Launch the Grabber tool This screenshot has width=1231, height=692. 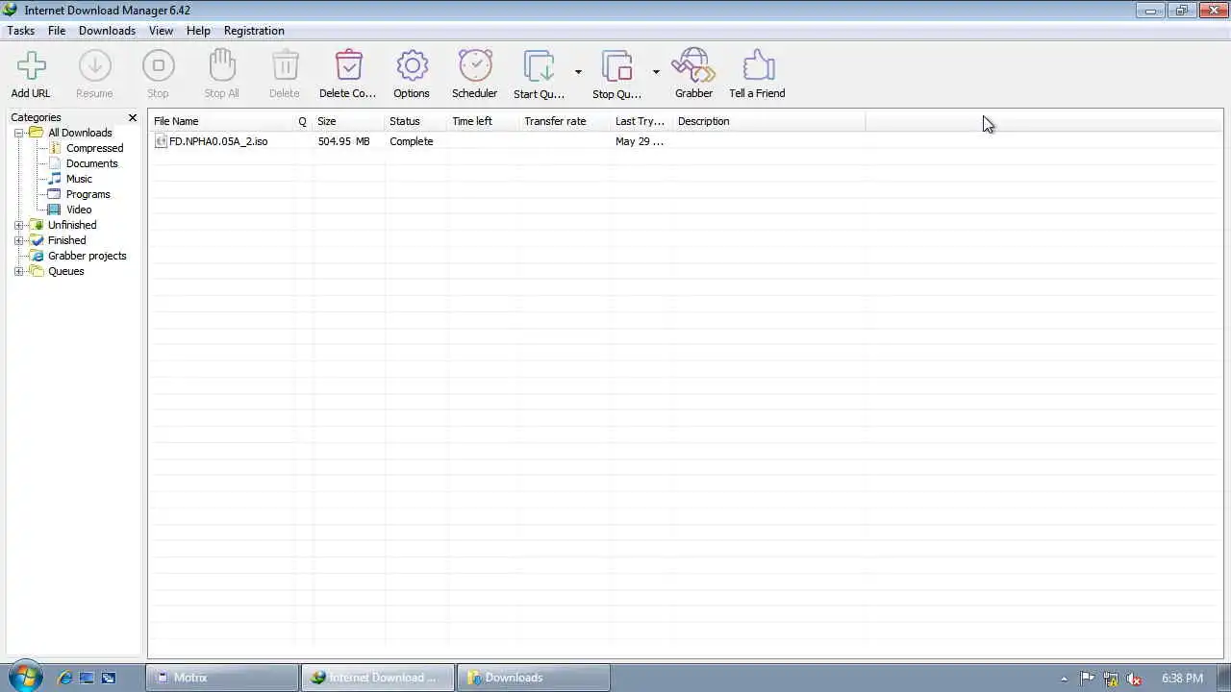[x=693, y=66]
